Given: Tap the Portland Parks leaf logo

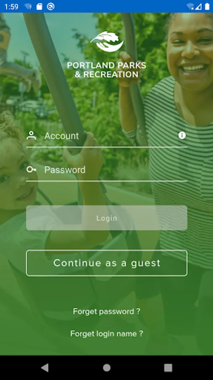Looking at the screenshot, I should pyautogui.click(x=107, y=41).
